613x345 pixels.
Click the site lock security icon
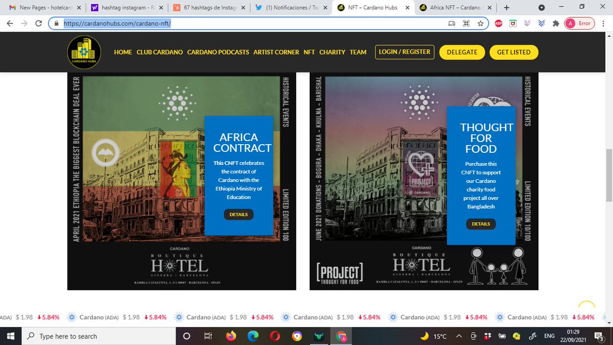pos(57,24)
